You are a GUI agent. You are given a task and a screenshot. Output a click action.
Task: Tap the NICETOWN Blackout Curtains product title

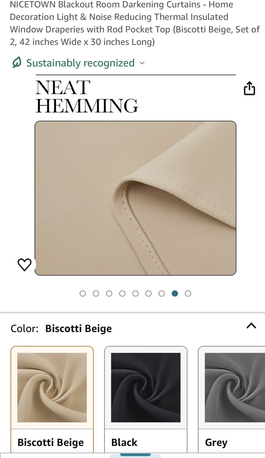[135, 23]
